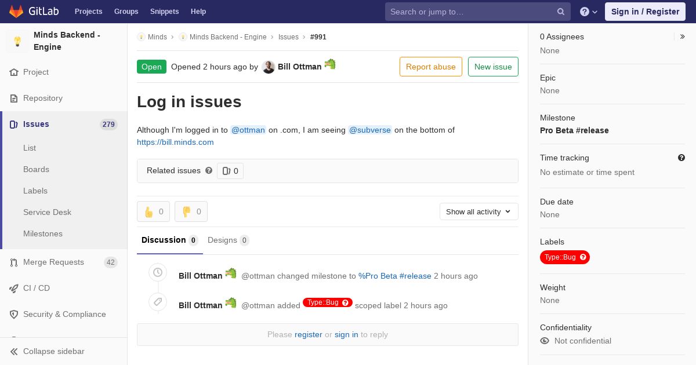Click the Related issues help icon

[209, 170]
